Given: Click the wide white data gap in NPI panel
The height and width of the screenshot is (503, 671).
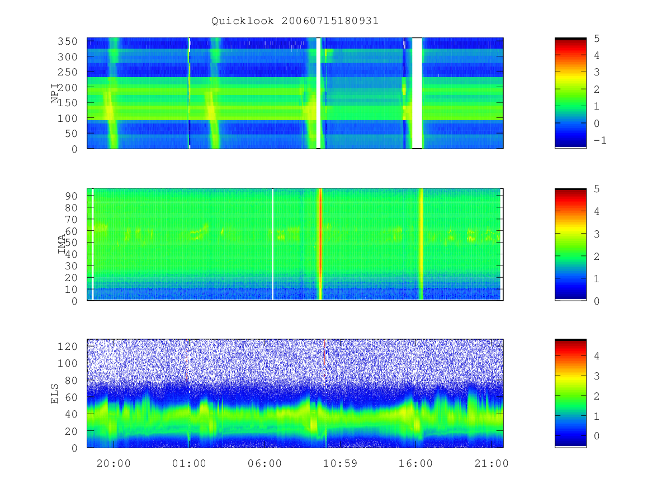Looking at the screenshot, I should [x=417, y=93].
